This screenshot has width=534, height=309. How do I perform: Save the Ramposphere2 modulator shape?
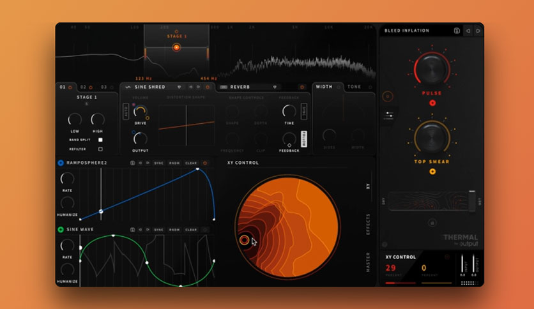[x=132, y=163]
